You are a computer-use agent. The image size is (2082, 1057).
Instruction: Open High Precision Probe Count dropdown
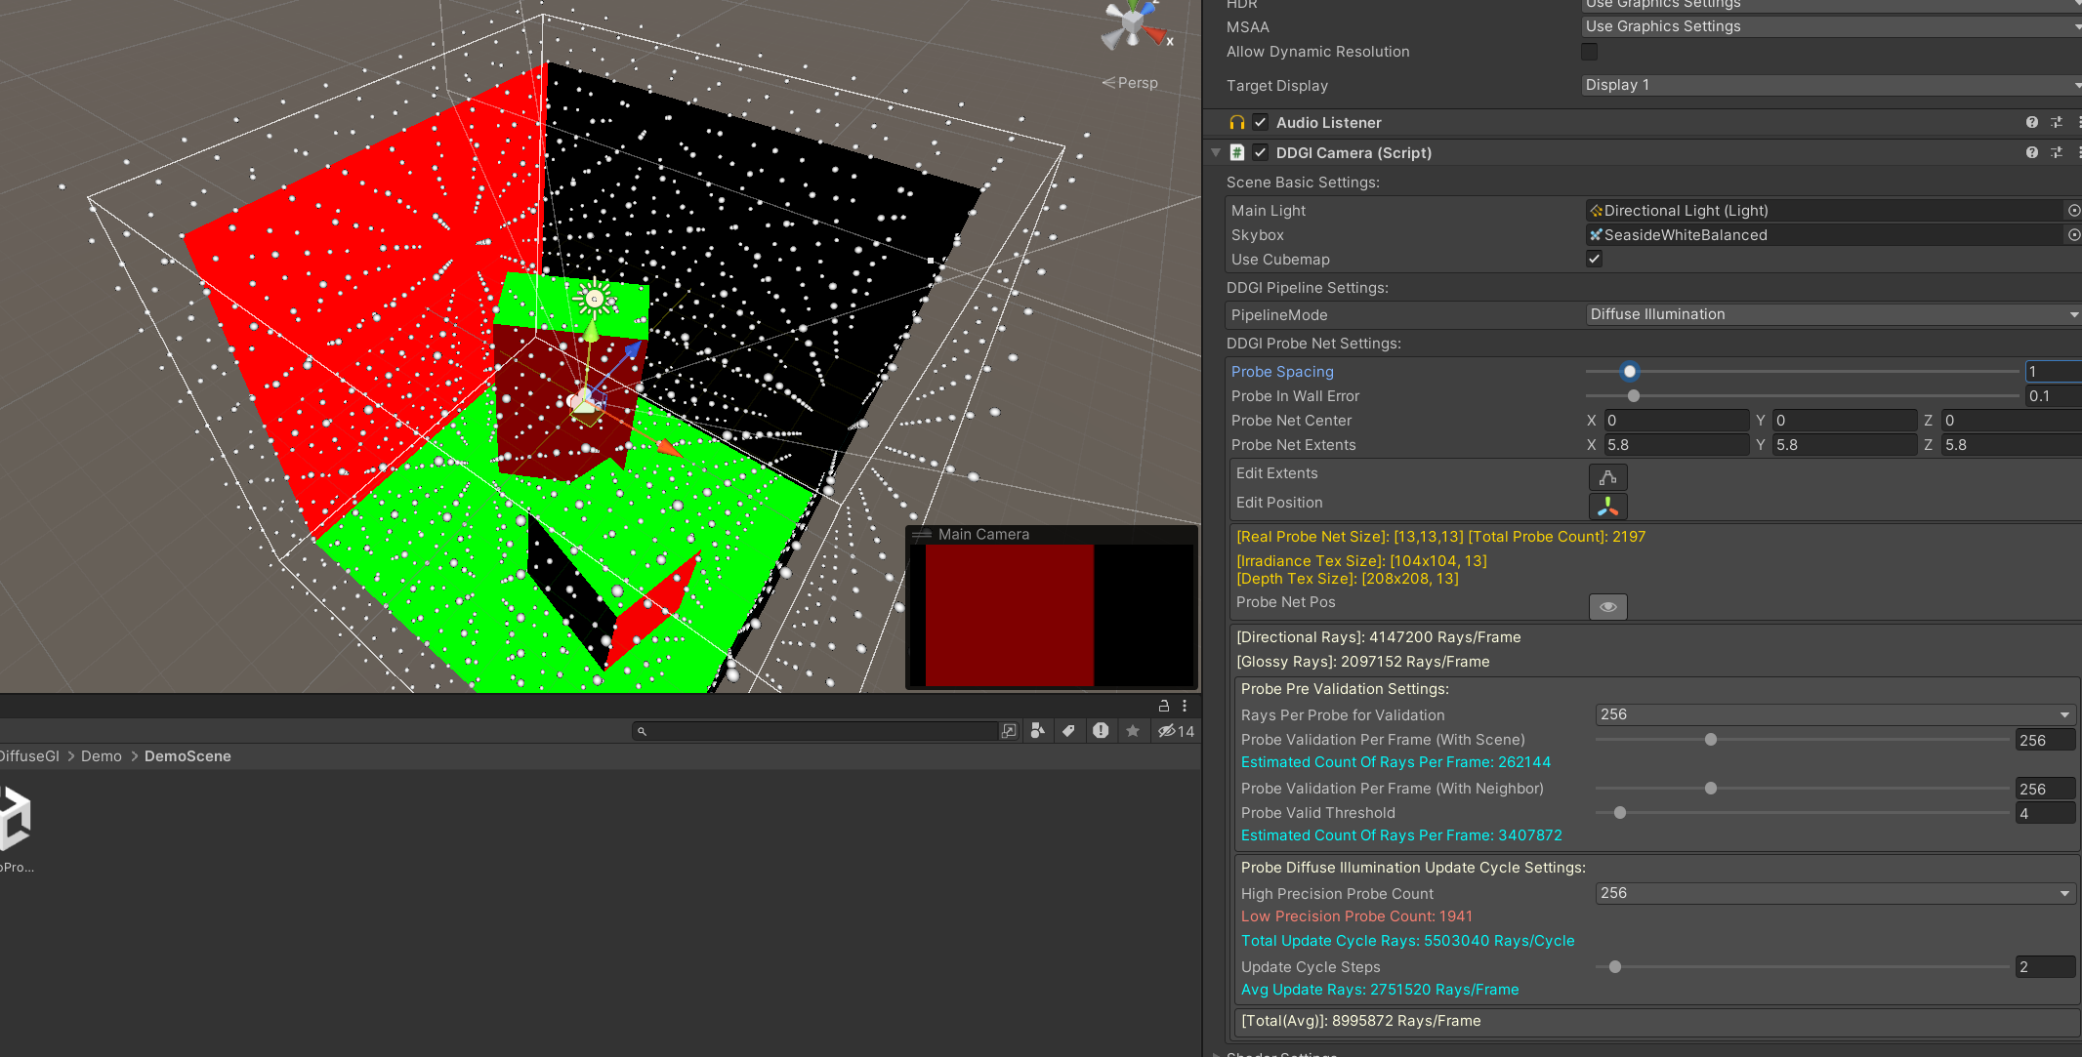[x=1835, y=893]
